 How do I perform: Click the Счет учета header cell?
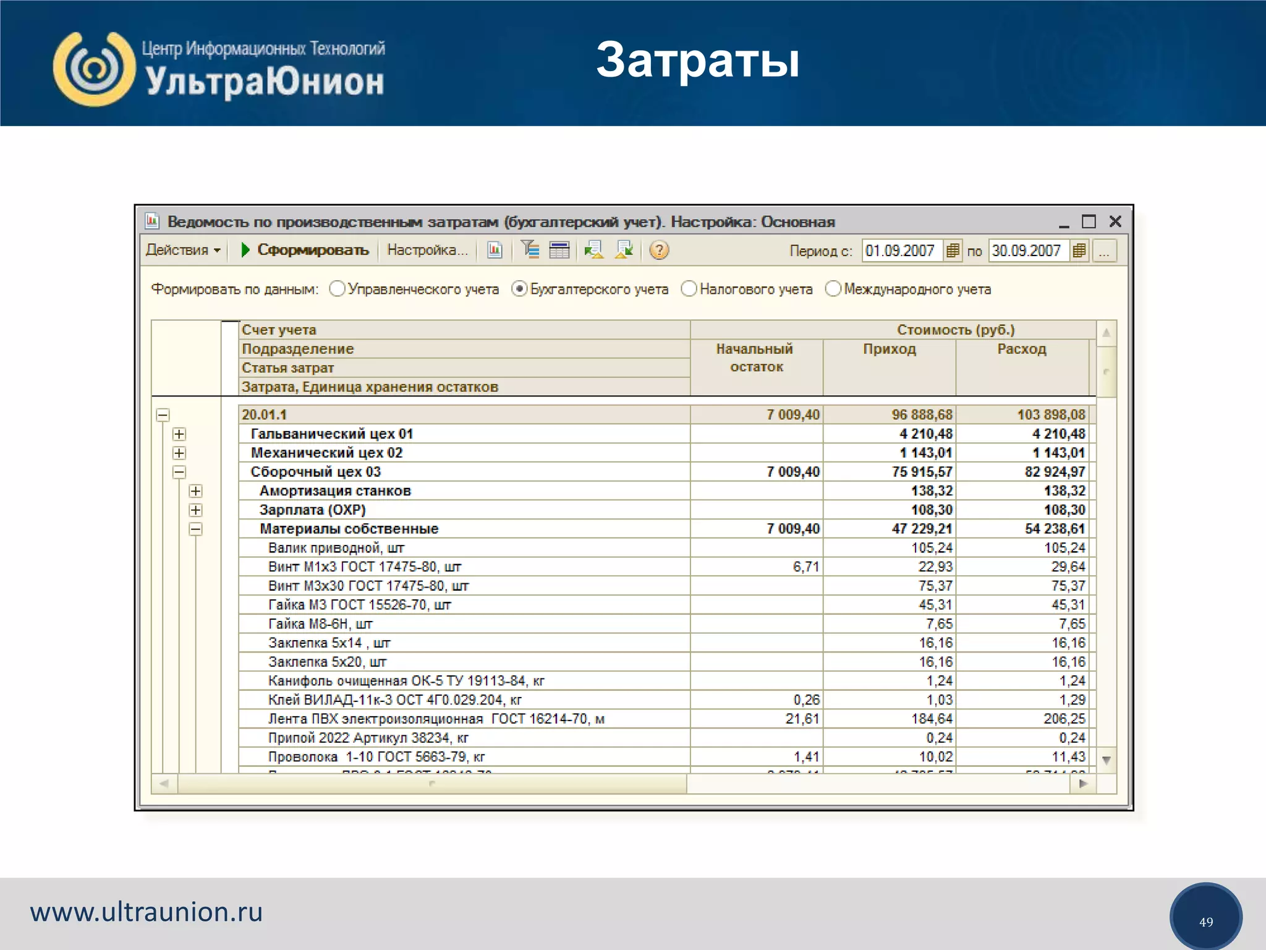[464, 330]
